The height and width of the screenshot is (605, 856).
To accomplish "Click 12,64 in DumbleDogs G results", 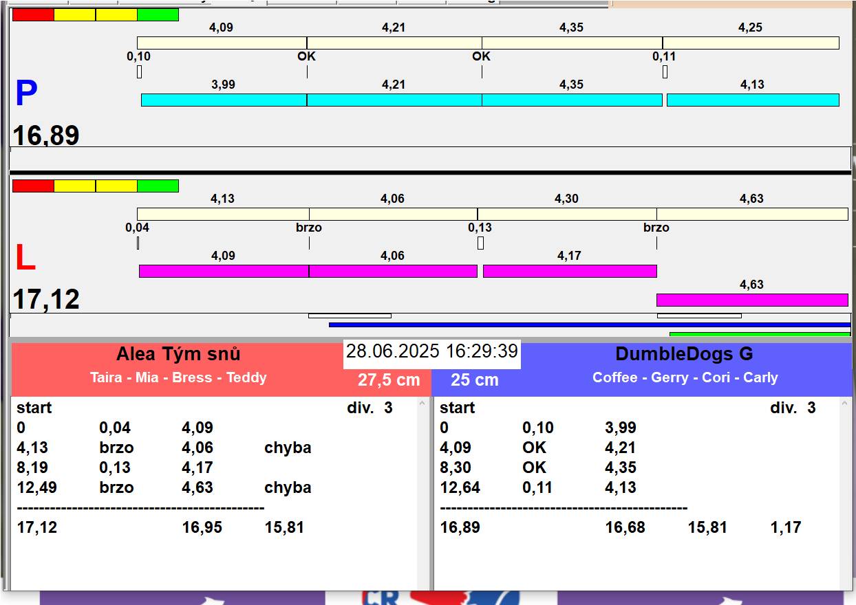I will pyautogui.click(x=460, y=487).
